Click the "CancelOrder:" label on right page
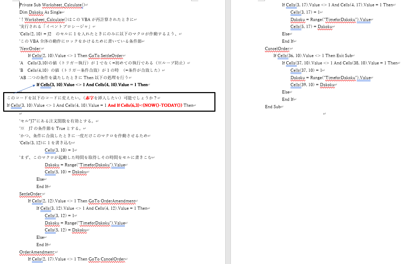This screenshot has width=407, height=264. click(x=277, y=49)
